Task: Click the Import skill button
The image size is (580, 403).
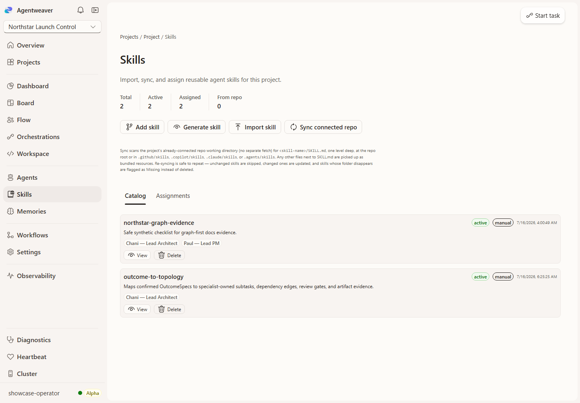Action: pos(255,127)
